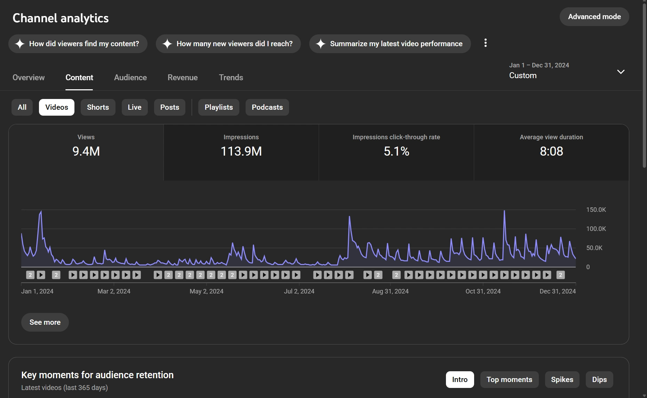Expand the date range dropdown chevron
This screenshot has height=398, width=647.
[x=621, y=72]
